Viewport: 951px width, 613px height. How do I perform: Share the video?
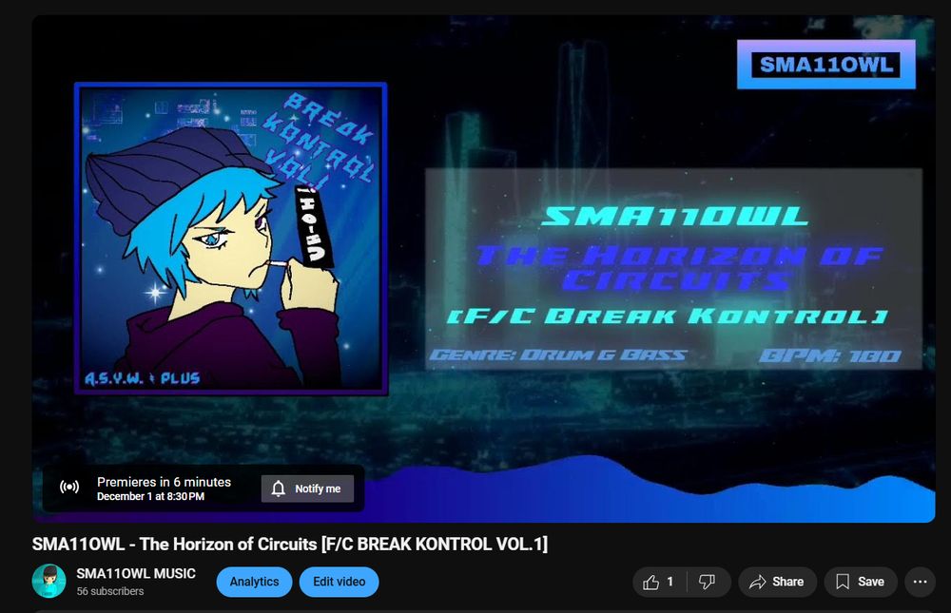point(777,582)
